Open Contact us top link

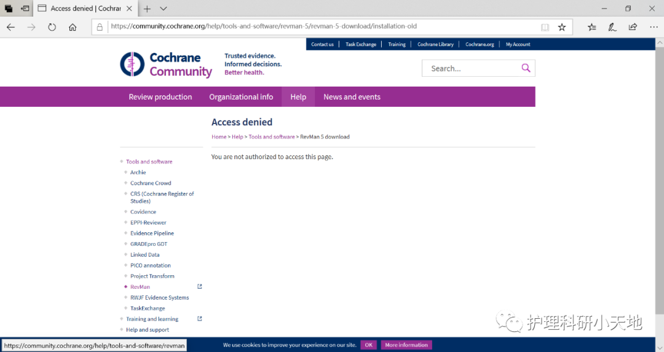(322, 44)
